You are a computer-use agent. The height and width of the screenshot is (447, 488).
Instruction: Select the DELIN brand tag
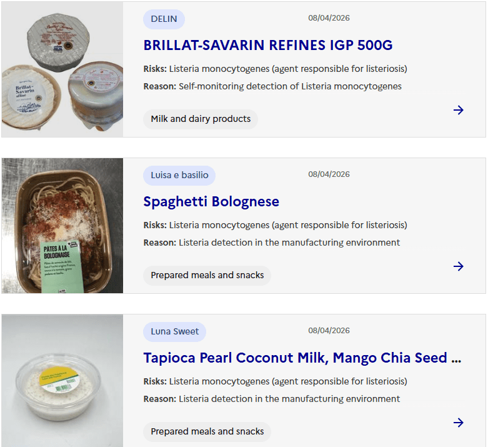pos(164,19)
